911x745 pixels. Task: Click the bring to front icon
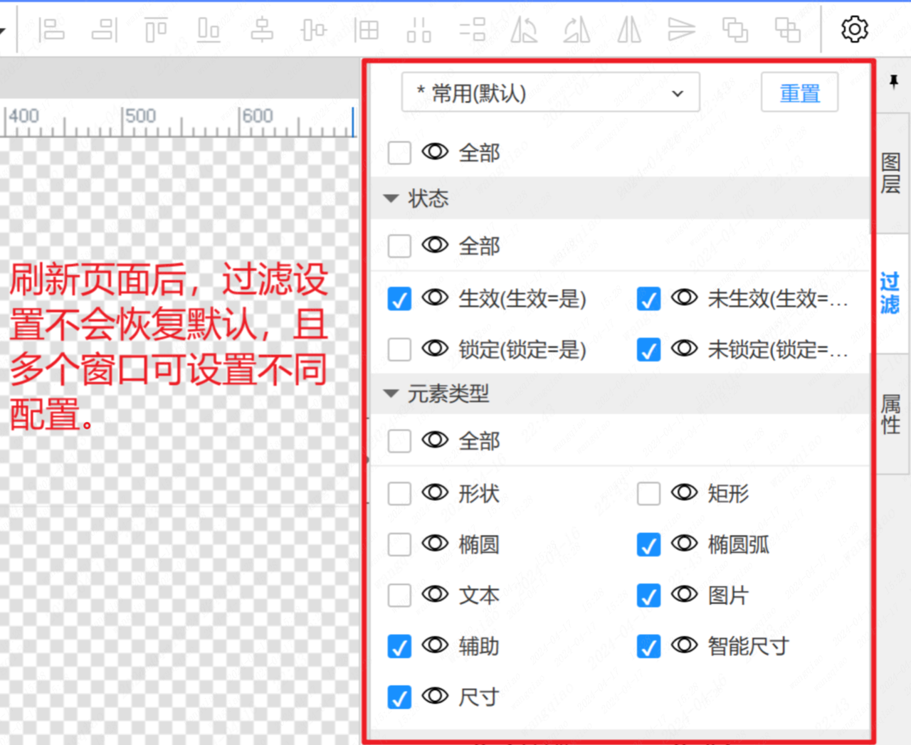(x=734, y=30)
